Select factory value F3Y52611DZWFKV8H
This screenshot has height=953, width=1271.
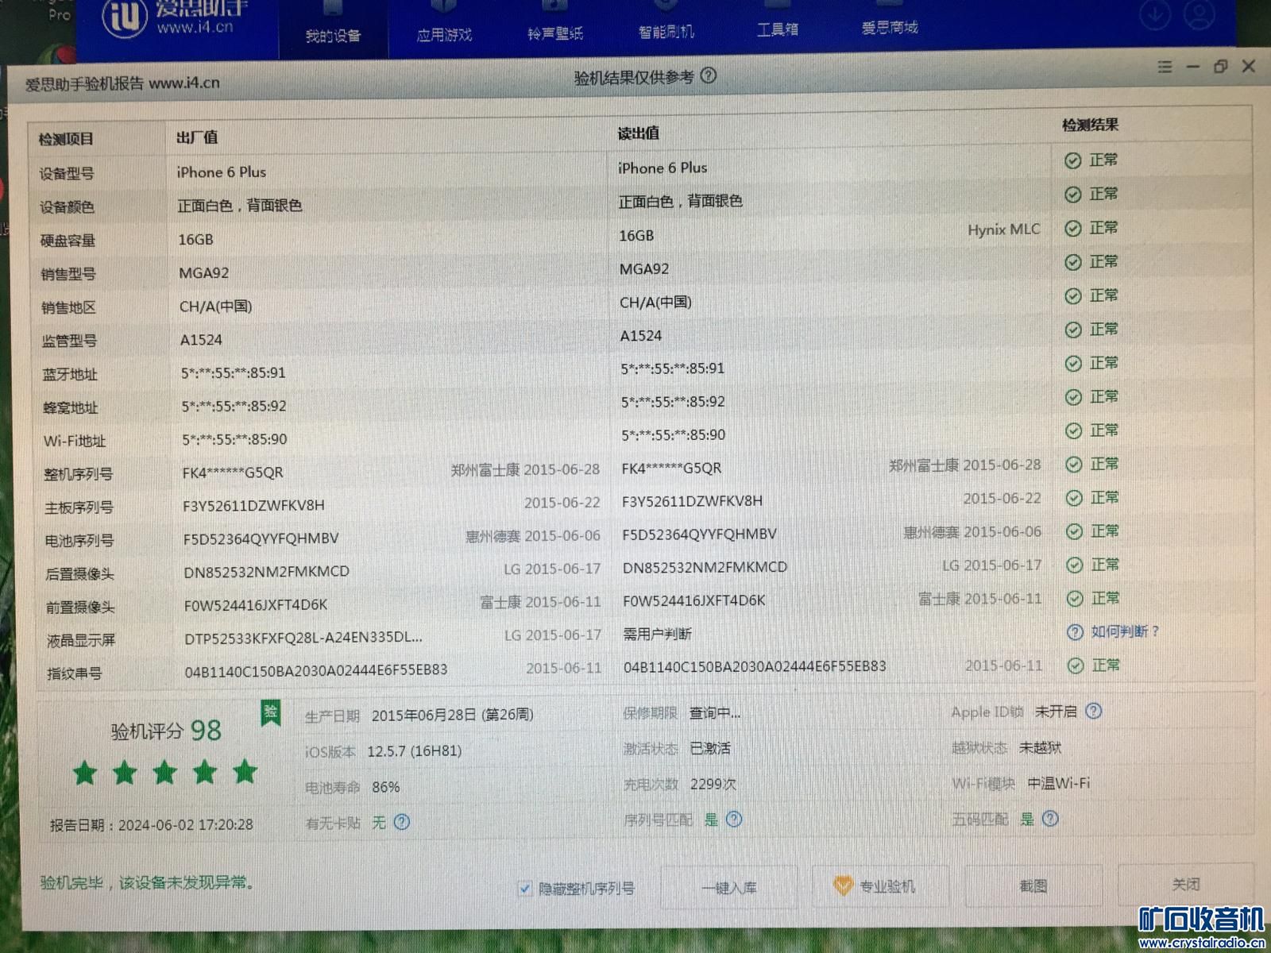click(x=253, y=505)
